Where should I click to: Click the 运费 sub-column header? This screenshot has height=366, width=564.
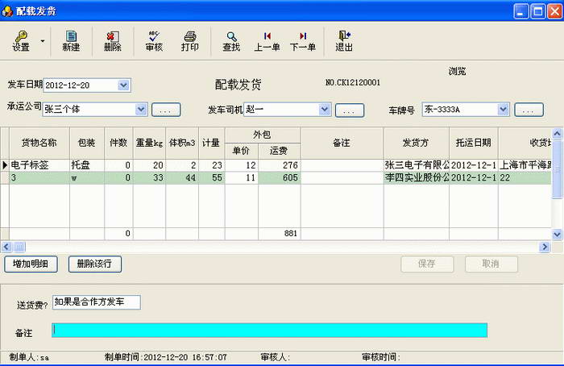(x=279, y=151)
